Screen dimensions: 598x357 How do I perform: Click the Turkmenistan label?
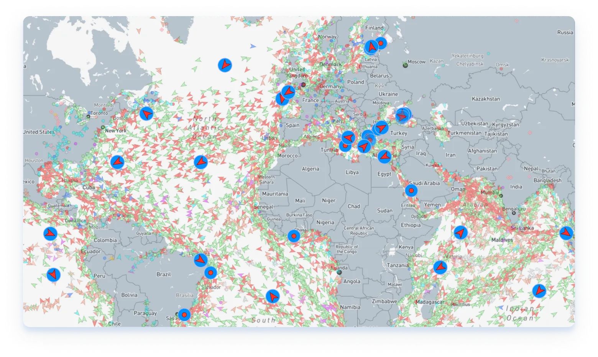(465, 133)
